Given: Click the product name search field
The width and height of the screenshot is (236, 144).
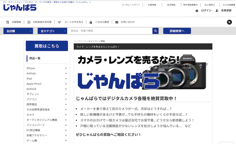Looking at the screenshot, I should pyautogui.click(x=110, y=31).
